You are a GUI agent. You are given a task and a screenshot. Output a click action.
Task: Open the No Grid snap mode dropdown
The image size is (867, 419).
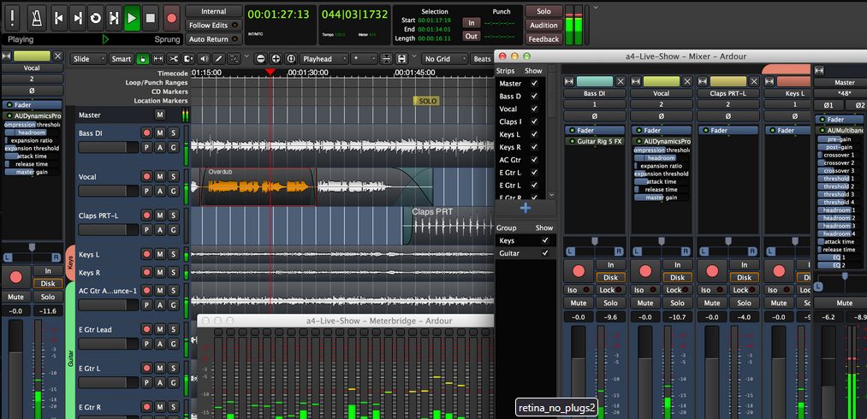444,59
